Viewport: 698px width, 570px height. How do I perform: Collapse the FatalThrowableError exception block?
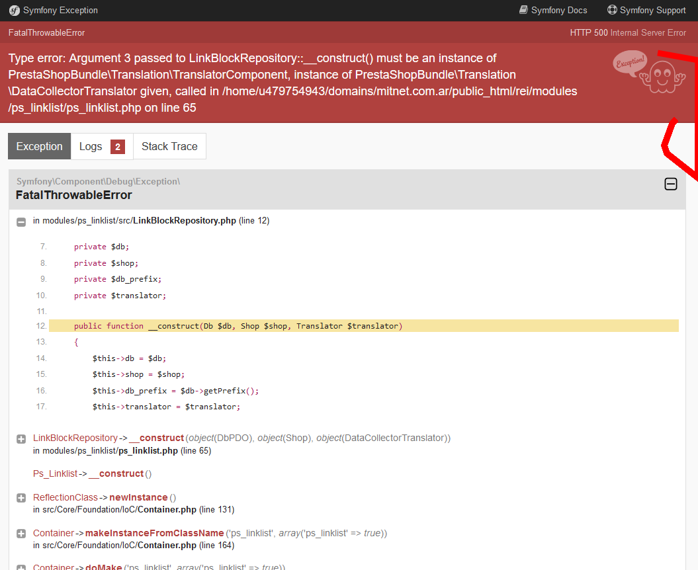(x=671, y=184)
